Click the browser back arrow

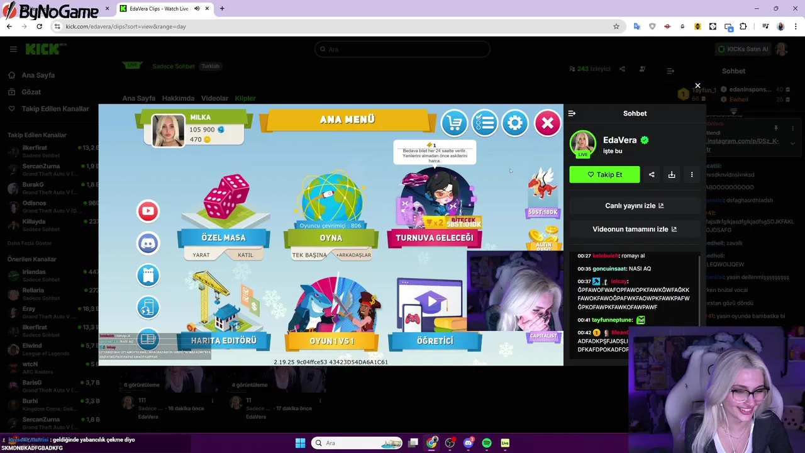pos(9,26)
